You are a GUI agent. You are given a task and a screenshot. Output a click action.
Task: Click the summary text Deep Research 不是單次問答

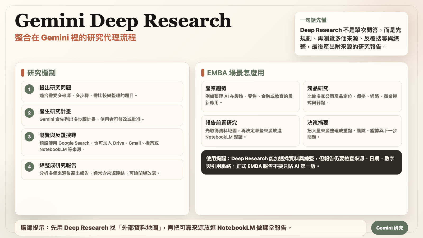(x=351, y=38)
